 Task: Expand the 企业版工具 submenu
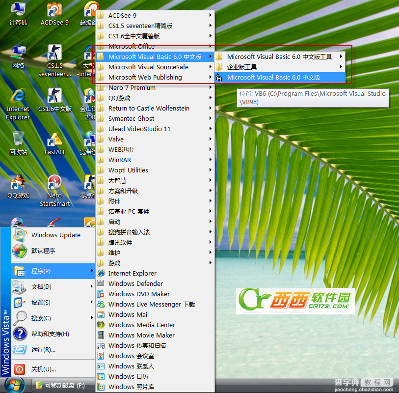(280, 67)
